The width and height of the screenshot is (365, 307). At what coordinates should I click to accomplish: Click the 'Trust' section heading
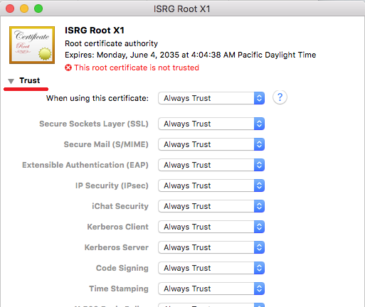point(30,80)
